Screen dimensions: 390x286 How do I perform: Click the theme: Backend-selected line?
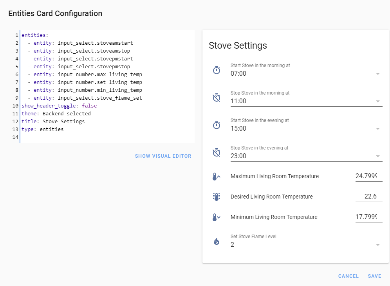pos(56,114)
